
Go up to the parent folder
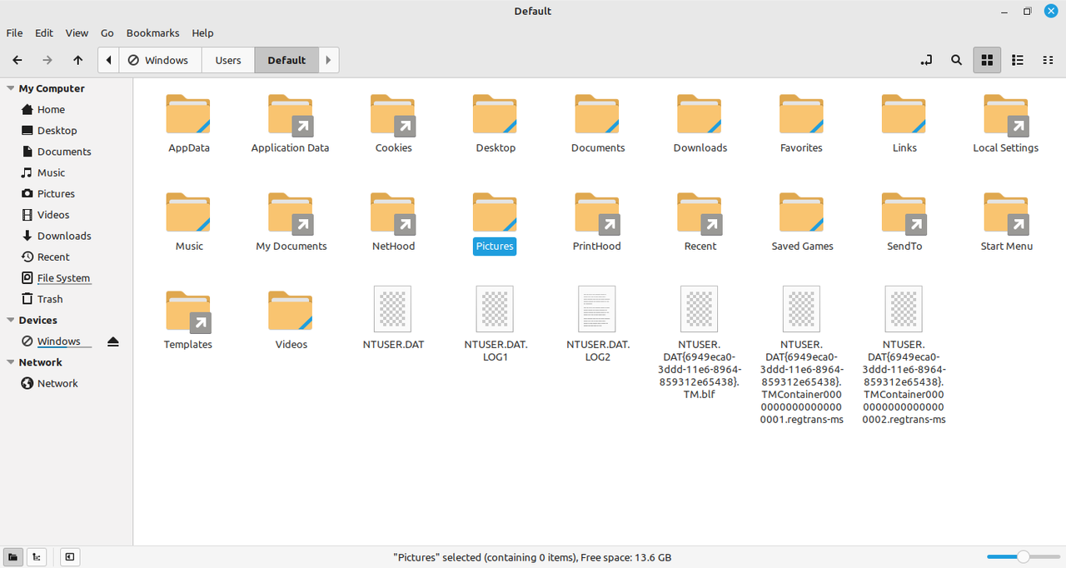(77, 60)
